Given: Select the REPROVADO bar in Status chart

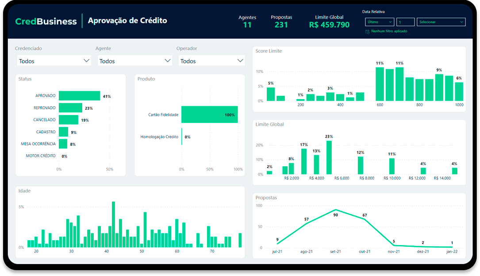Looking at the screenshot, I should pos(71,107).
